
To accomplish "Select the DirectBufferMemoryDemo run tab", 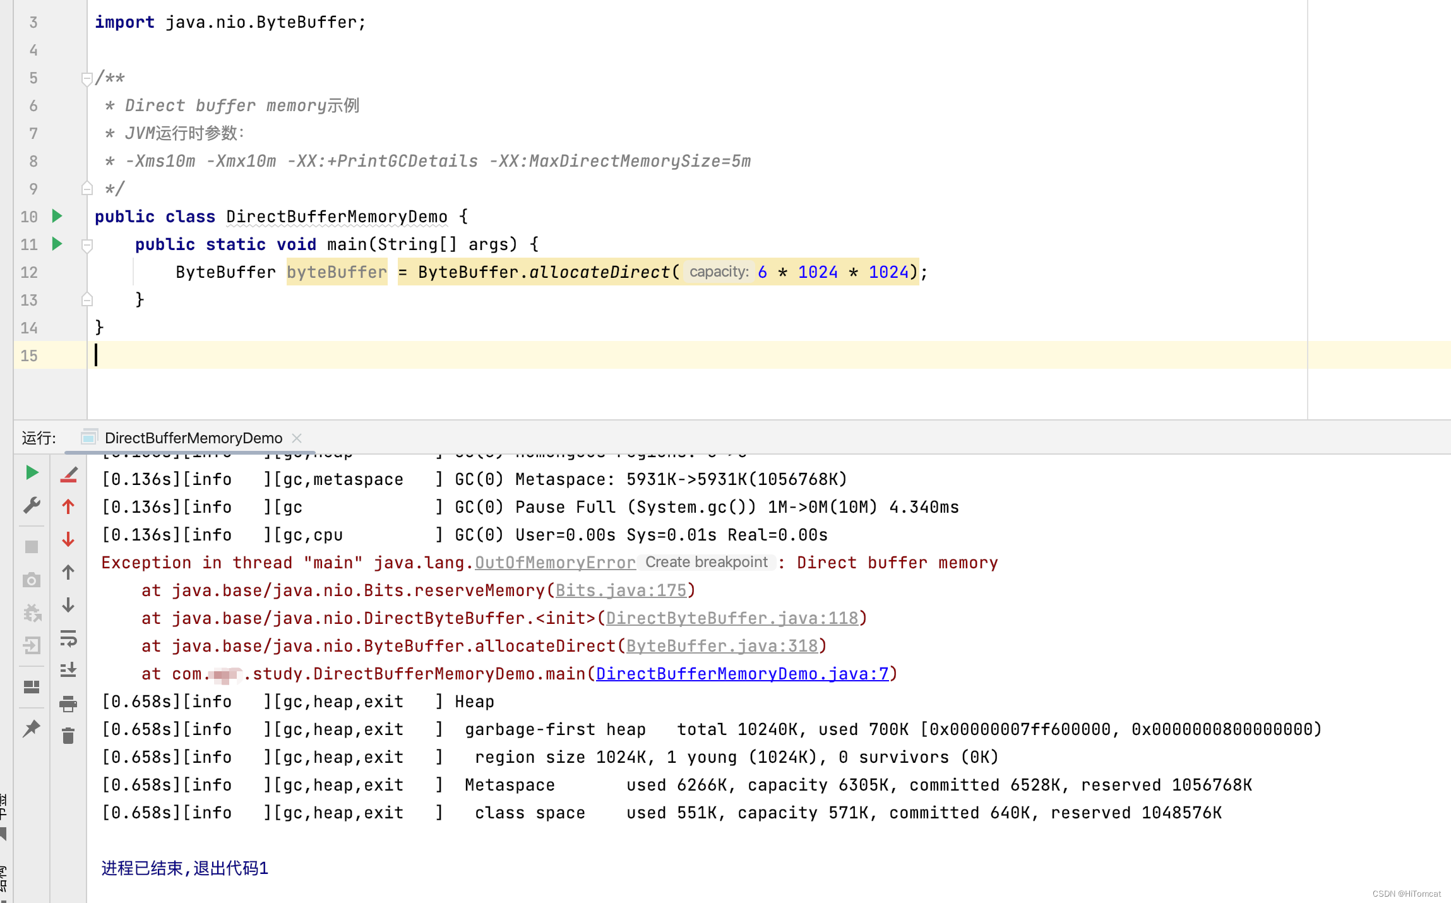I will [193, 438].
